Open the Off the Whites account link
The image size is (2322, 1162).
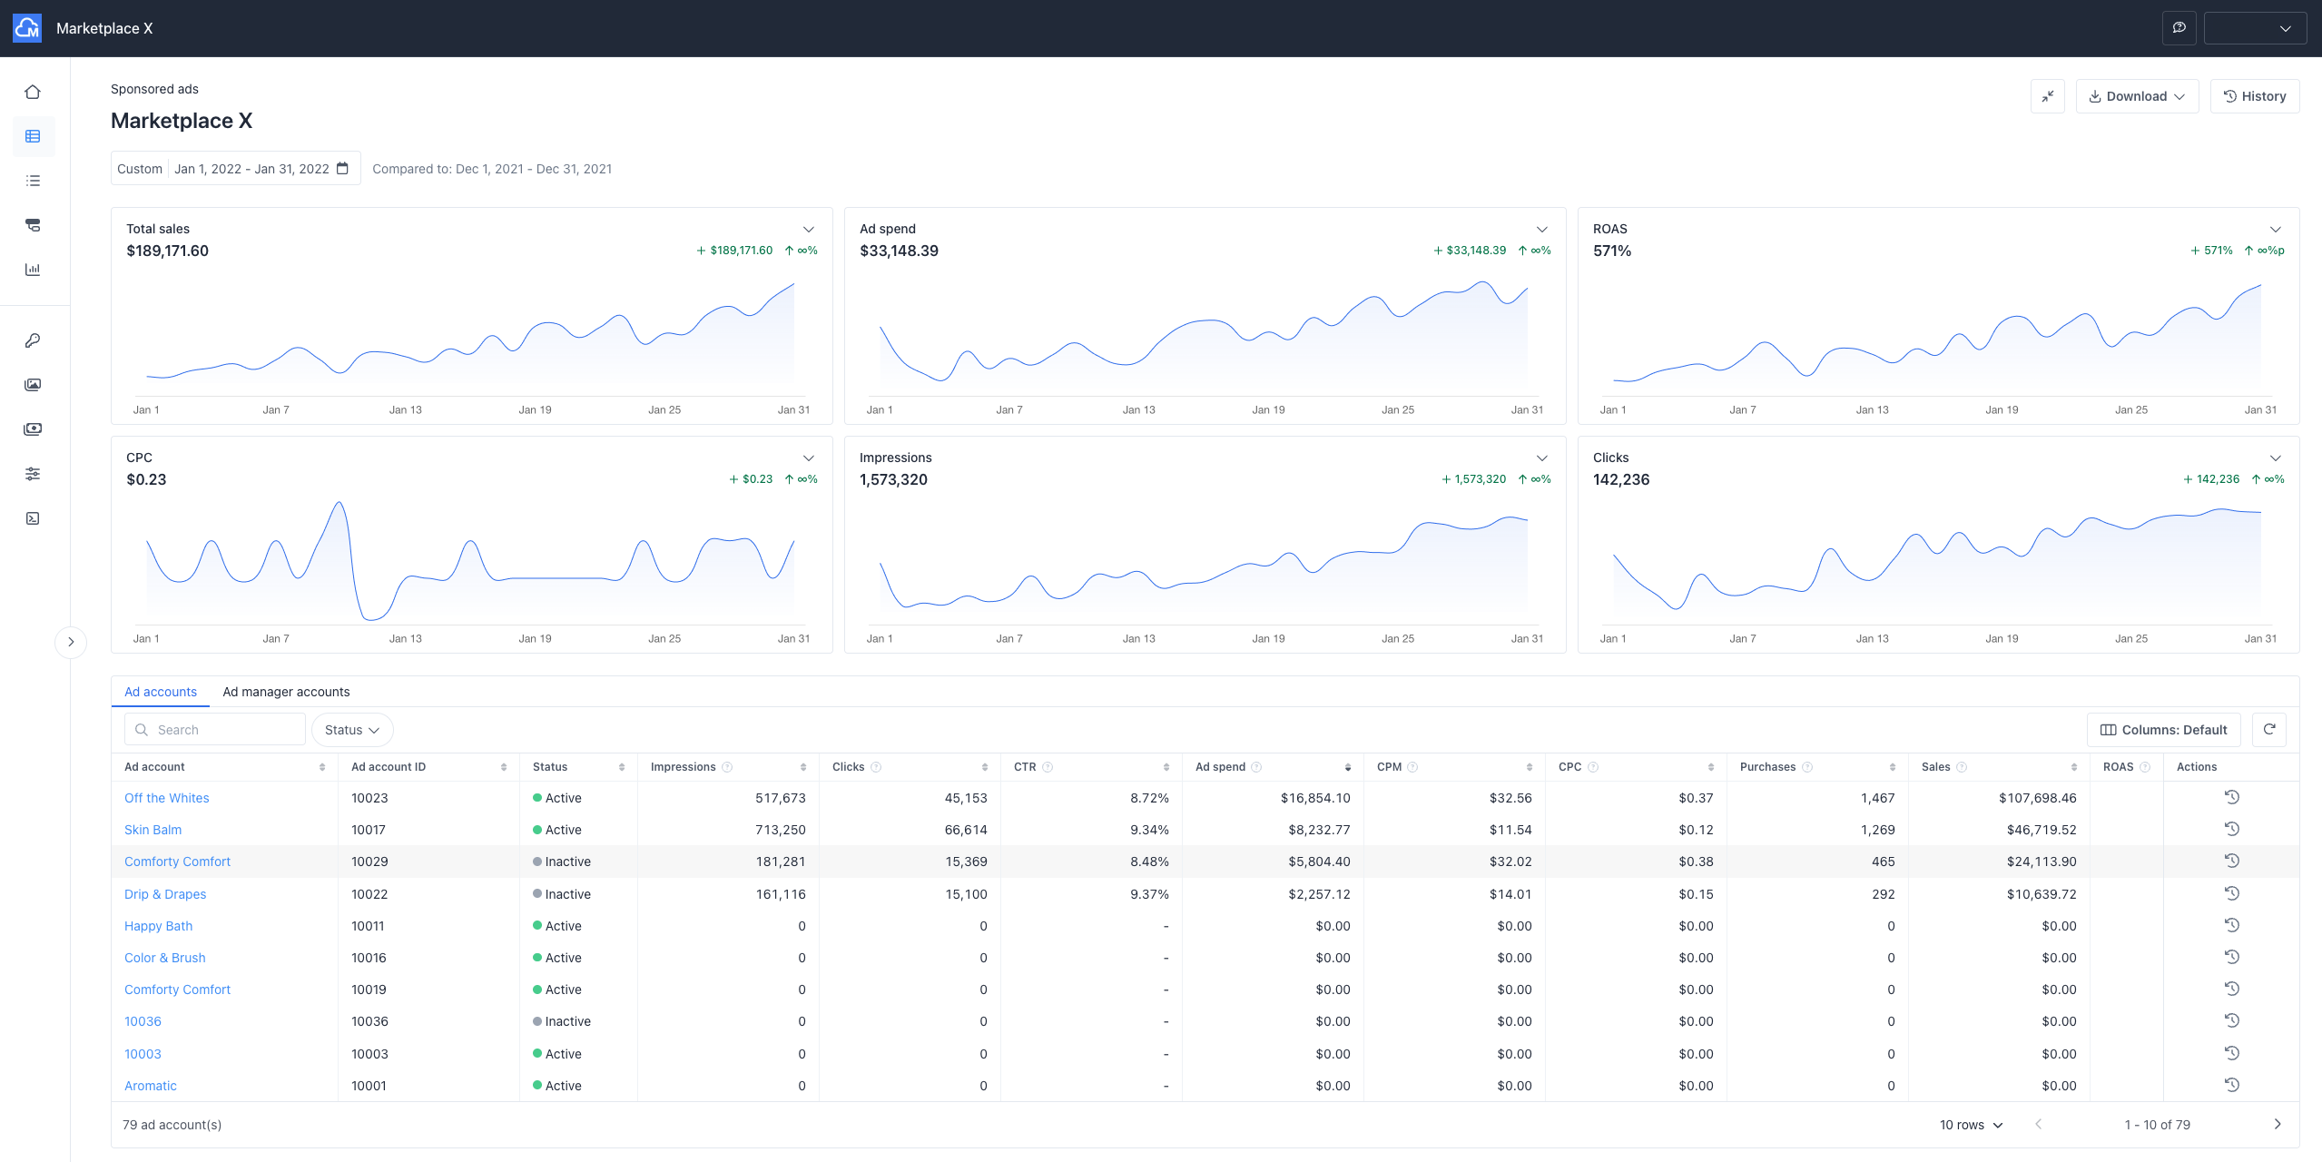[167, 797]
